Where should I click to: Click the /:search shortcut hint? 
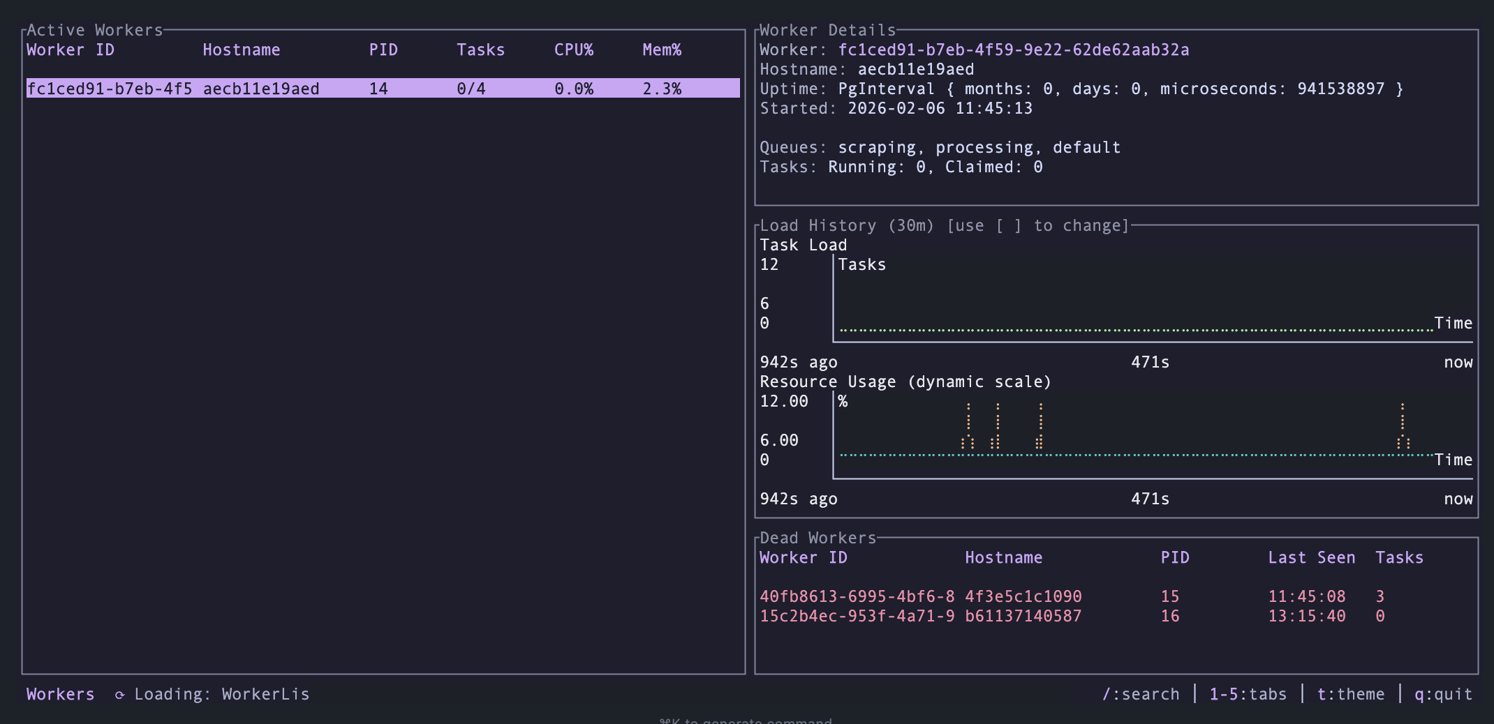coord(1141,695)
